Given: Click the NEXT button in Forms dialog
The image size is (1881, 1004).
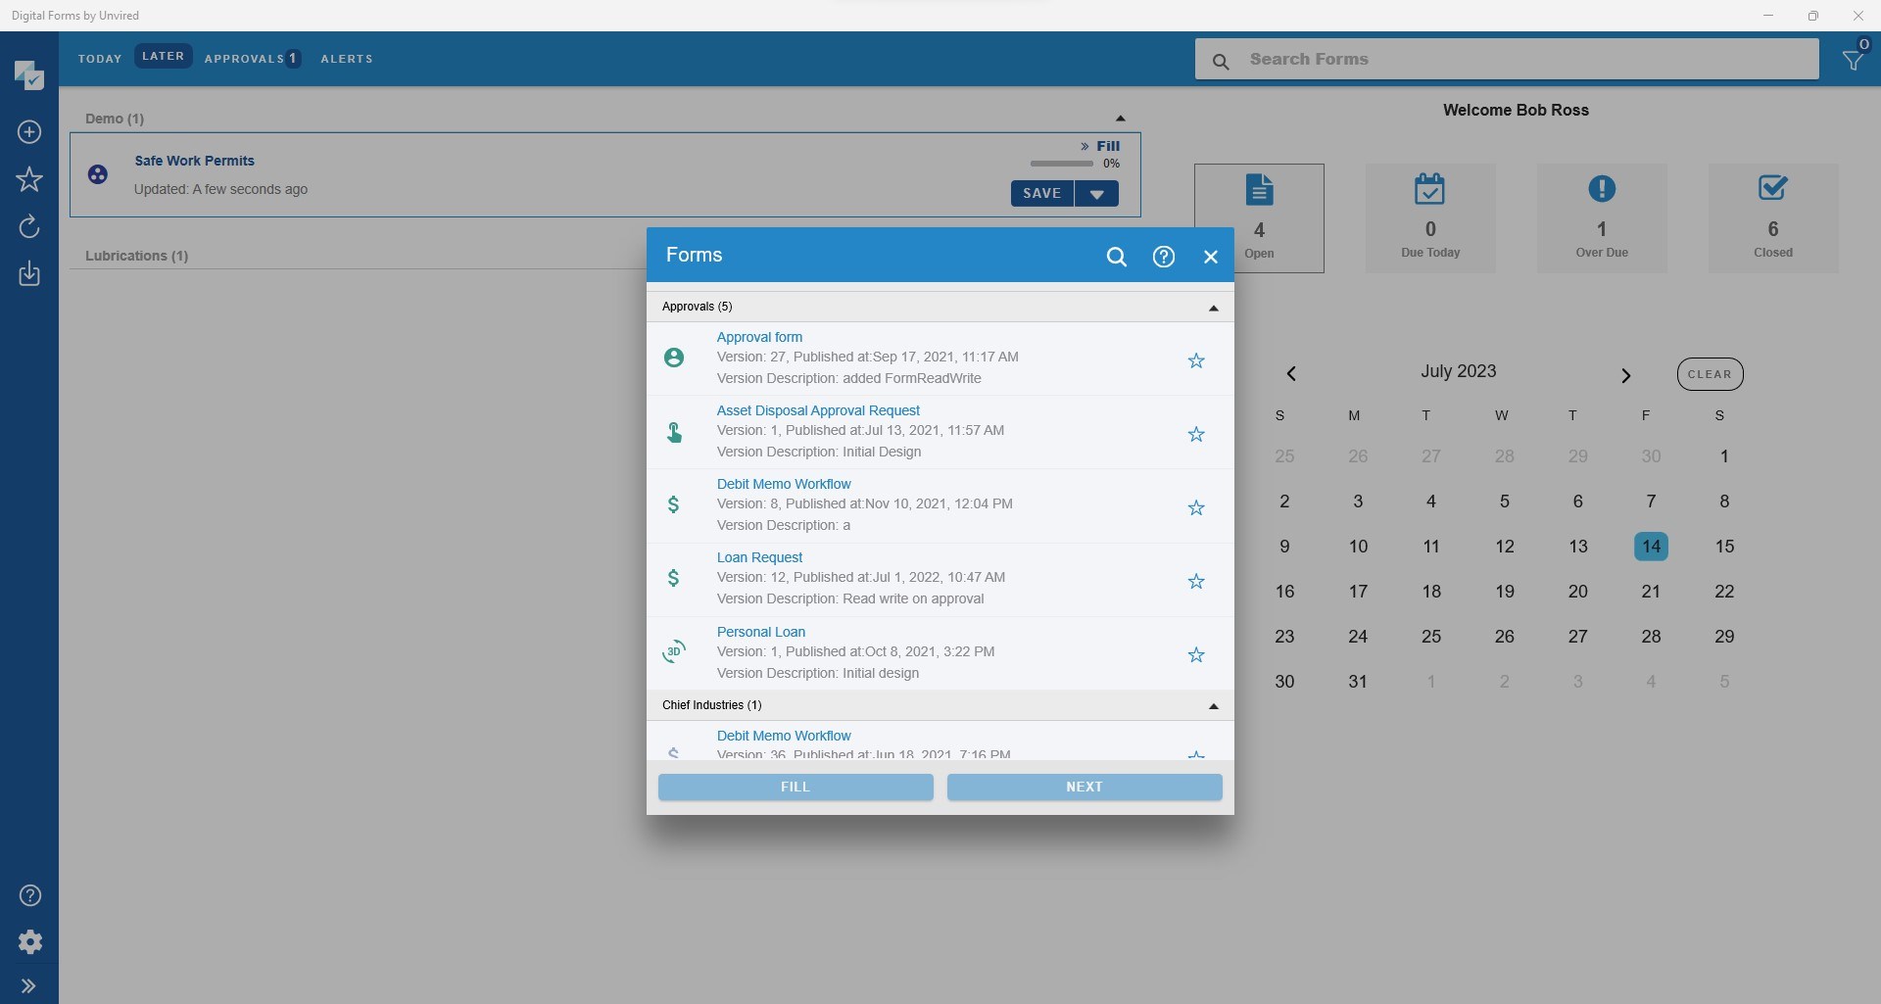Looking at the screenshot, I should [1085, 788].
